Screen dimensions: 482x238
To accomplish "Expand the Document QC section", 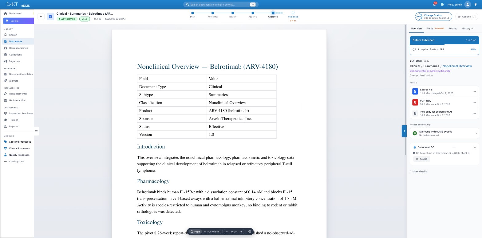I will (x=475, y=147).
